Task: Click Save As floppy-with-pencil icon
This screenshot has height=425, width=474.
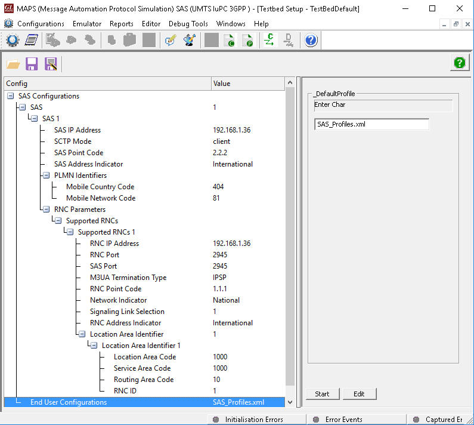Action: (x=51, y=64)
